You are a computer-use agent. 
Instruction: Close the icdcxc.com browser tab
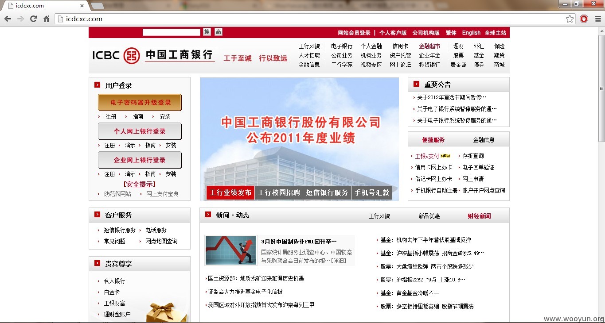[x=82, y=6]
